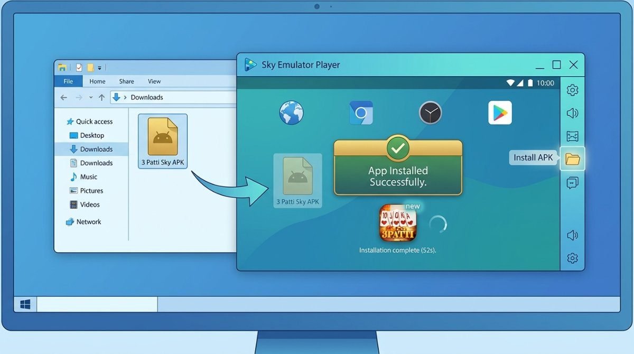The height and width of the screenshot is (354, 634).
Task: Select Desktop in navigation pane
Action: (x=87, y=135)
